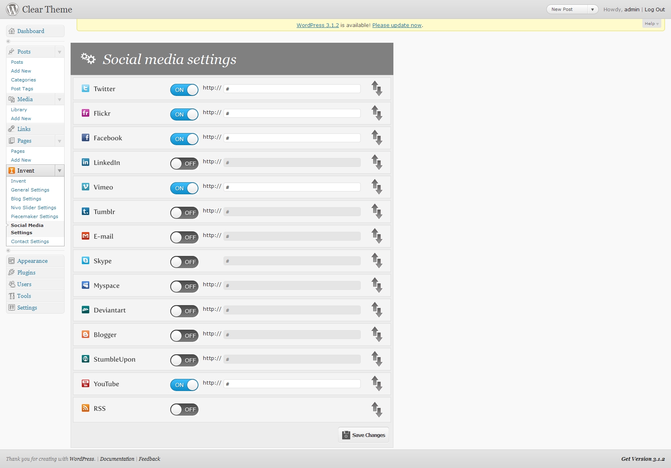This screenshot has height=468, width=671.
Task: Click the Log Out link
Action: (654, 9)
